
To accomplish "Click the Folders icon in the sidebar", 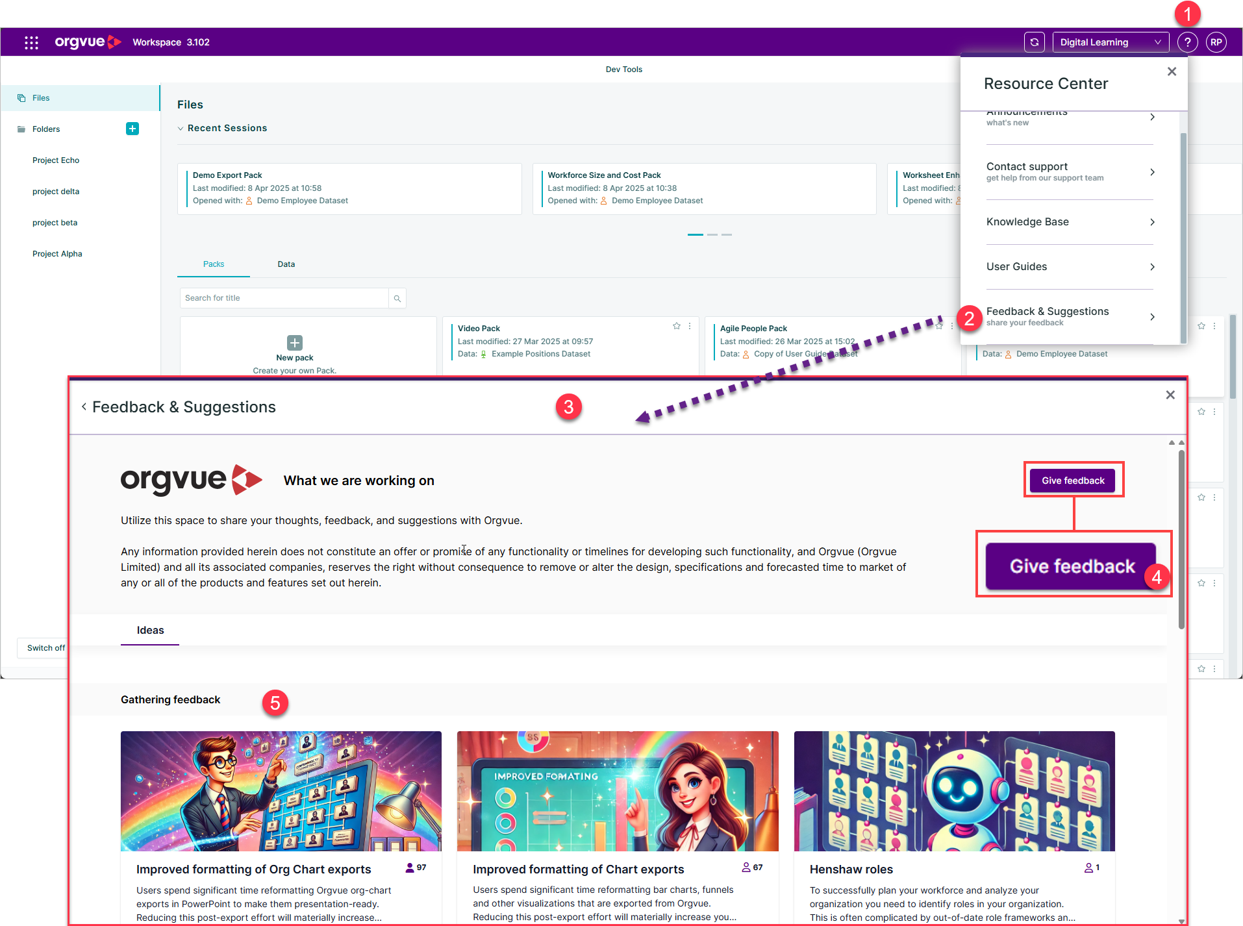I will tap(21, 129).
